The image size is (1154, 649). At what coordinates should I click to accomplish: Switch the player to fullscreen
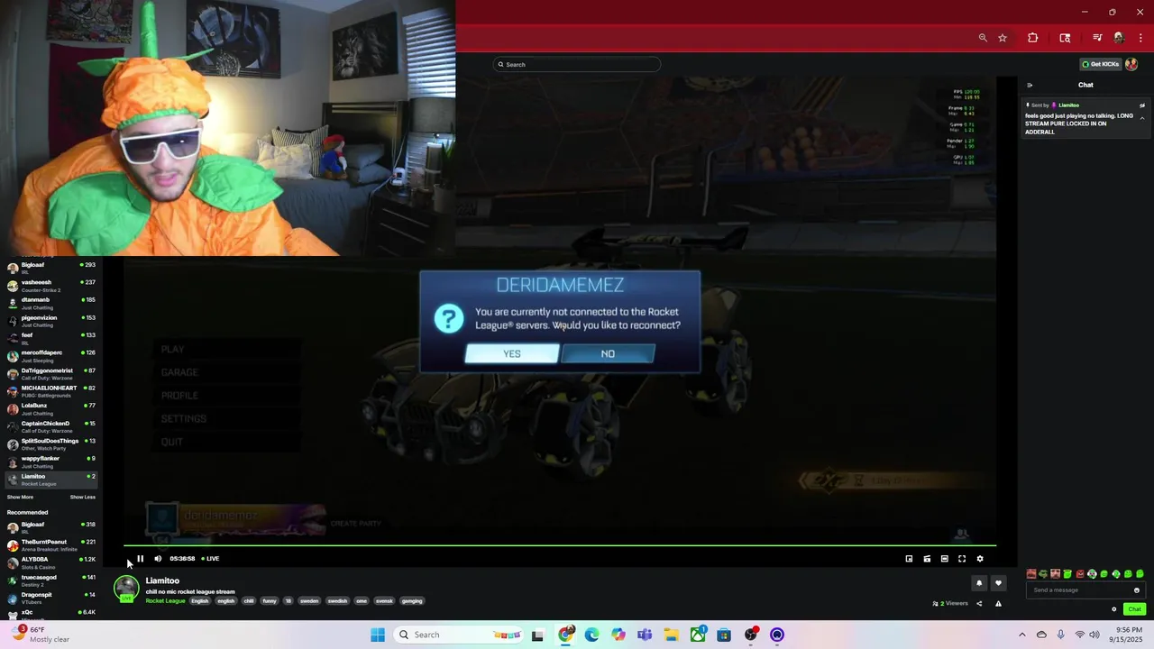coord(962,559)
